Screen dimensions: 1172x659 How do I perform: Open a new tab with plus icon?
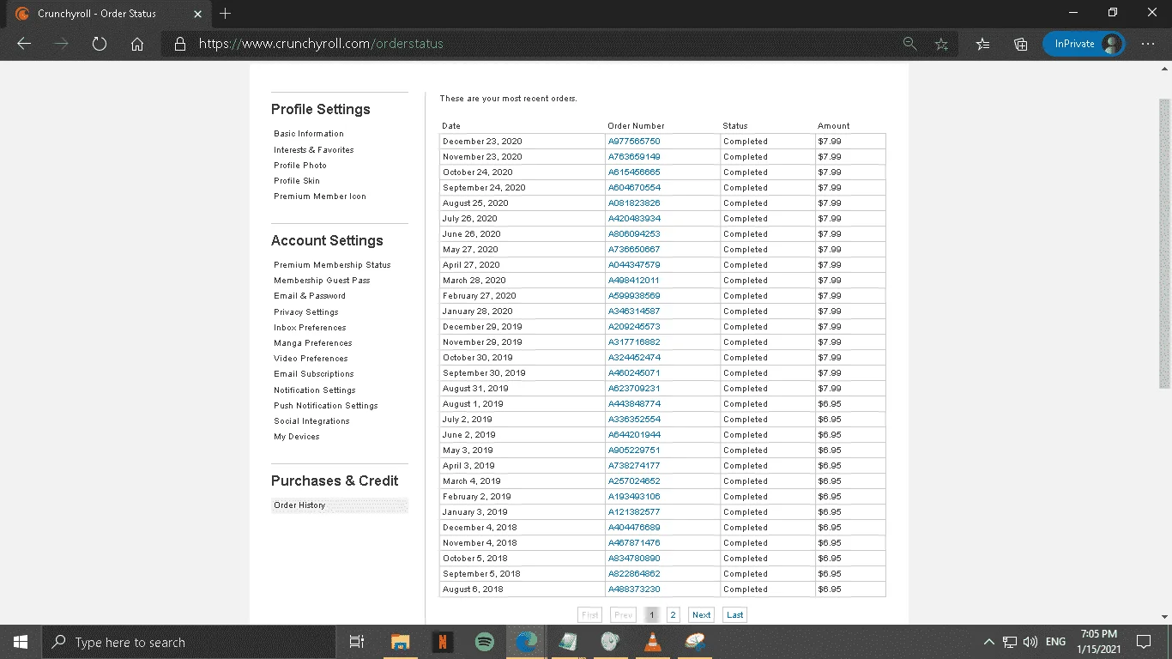click(225, 14)
